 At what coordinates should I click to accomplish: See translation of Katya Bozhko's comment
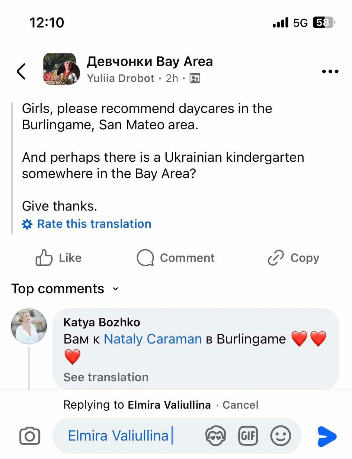[106, 377]
